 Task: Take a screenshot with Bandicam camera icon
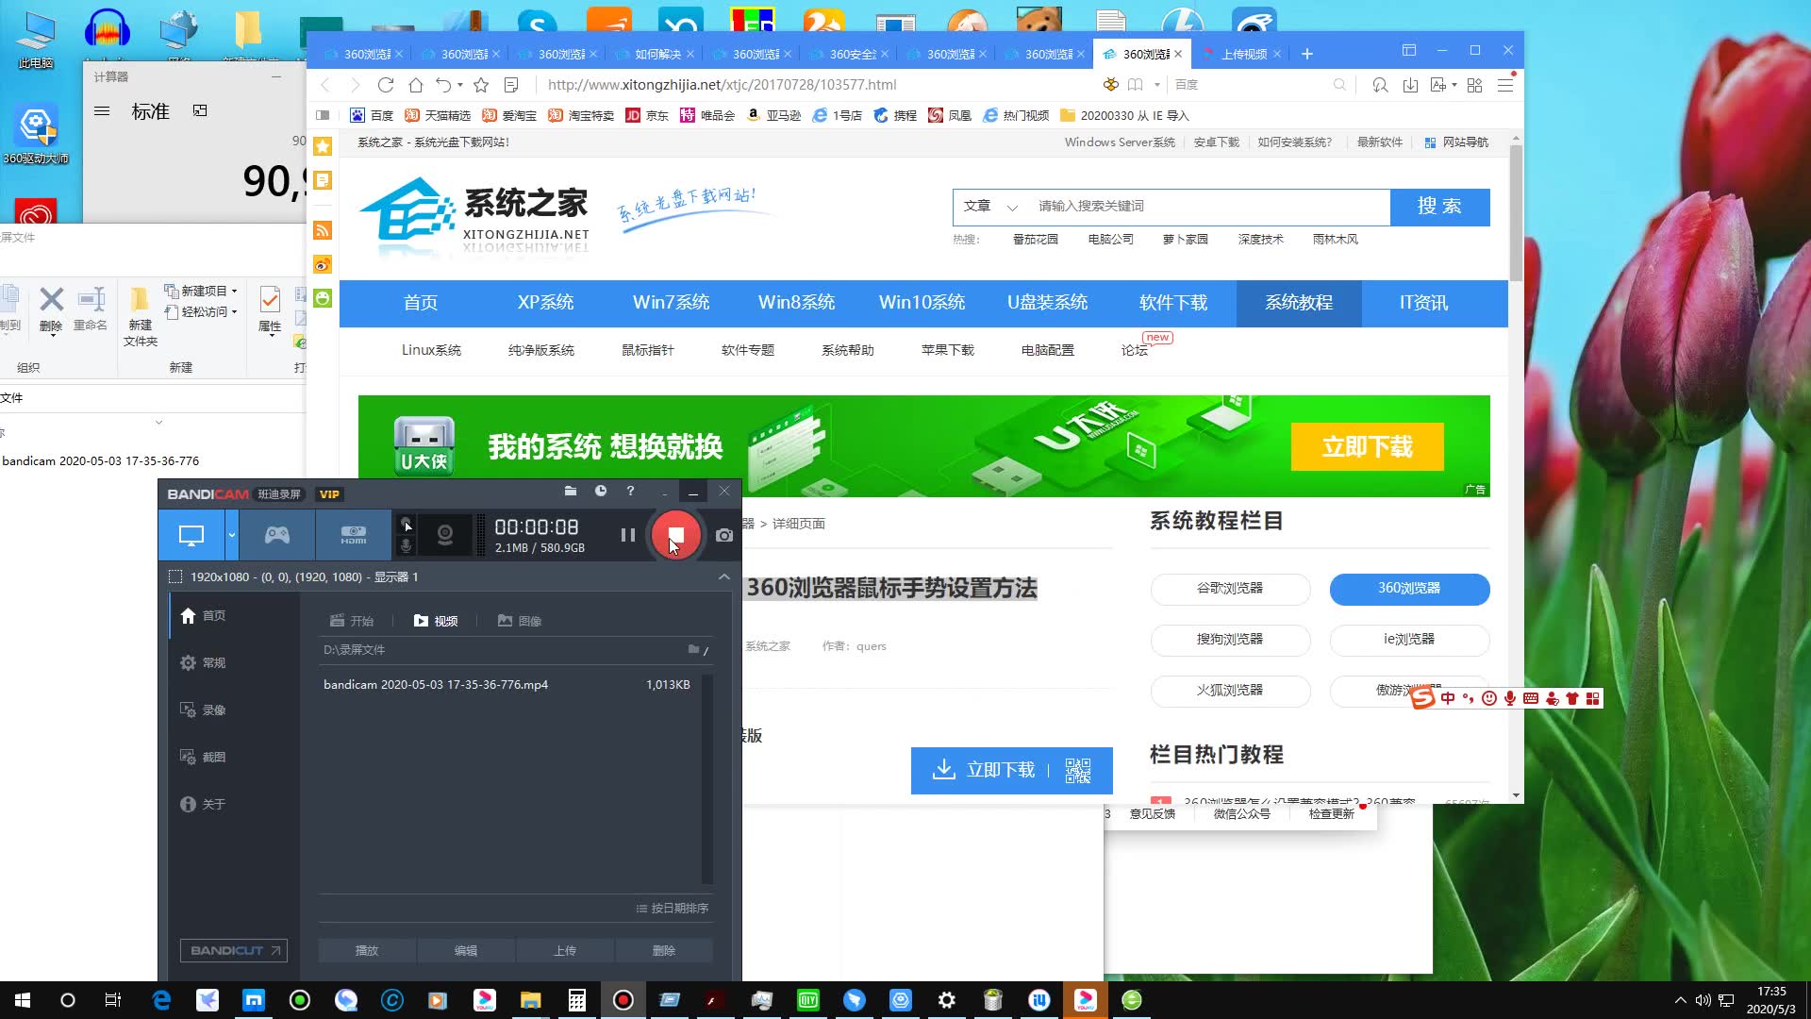723,535
